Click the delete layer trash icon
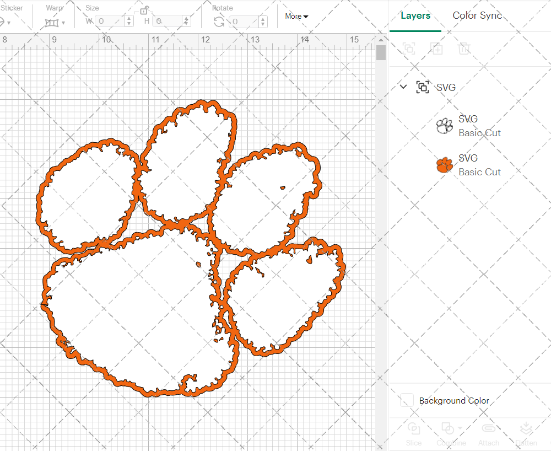 (x=464, y=49)
